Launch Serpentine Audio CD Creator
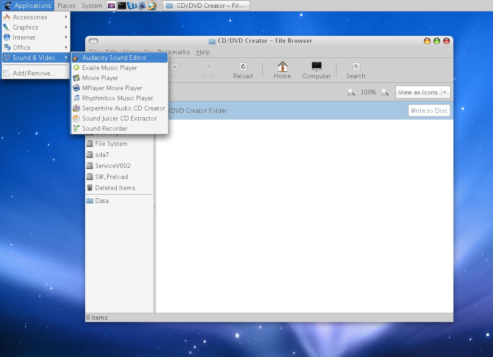493x357 pixels. tap(120, 108)
